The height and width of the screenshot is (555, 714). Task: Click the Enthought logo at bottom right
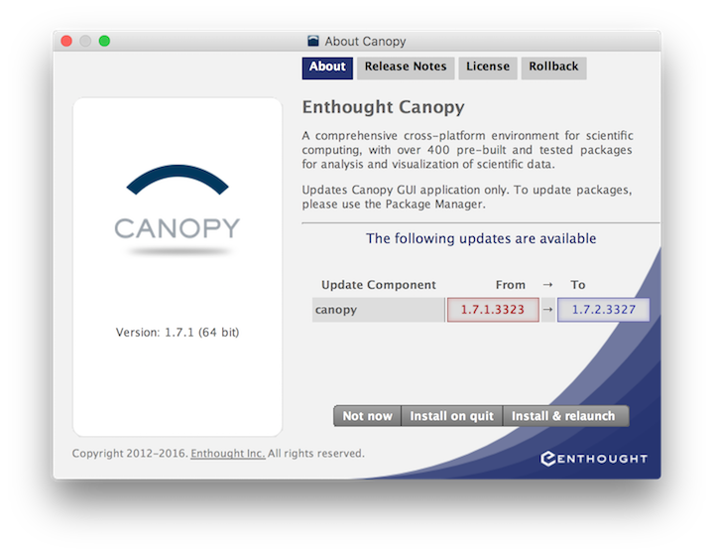coord(593,459)
